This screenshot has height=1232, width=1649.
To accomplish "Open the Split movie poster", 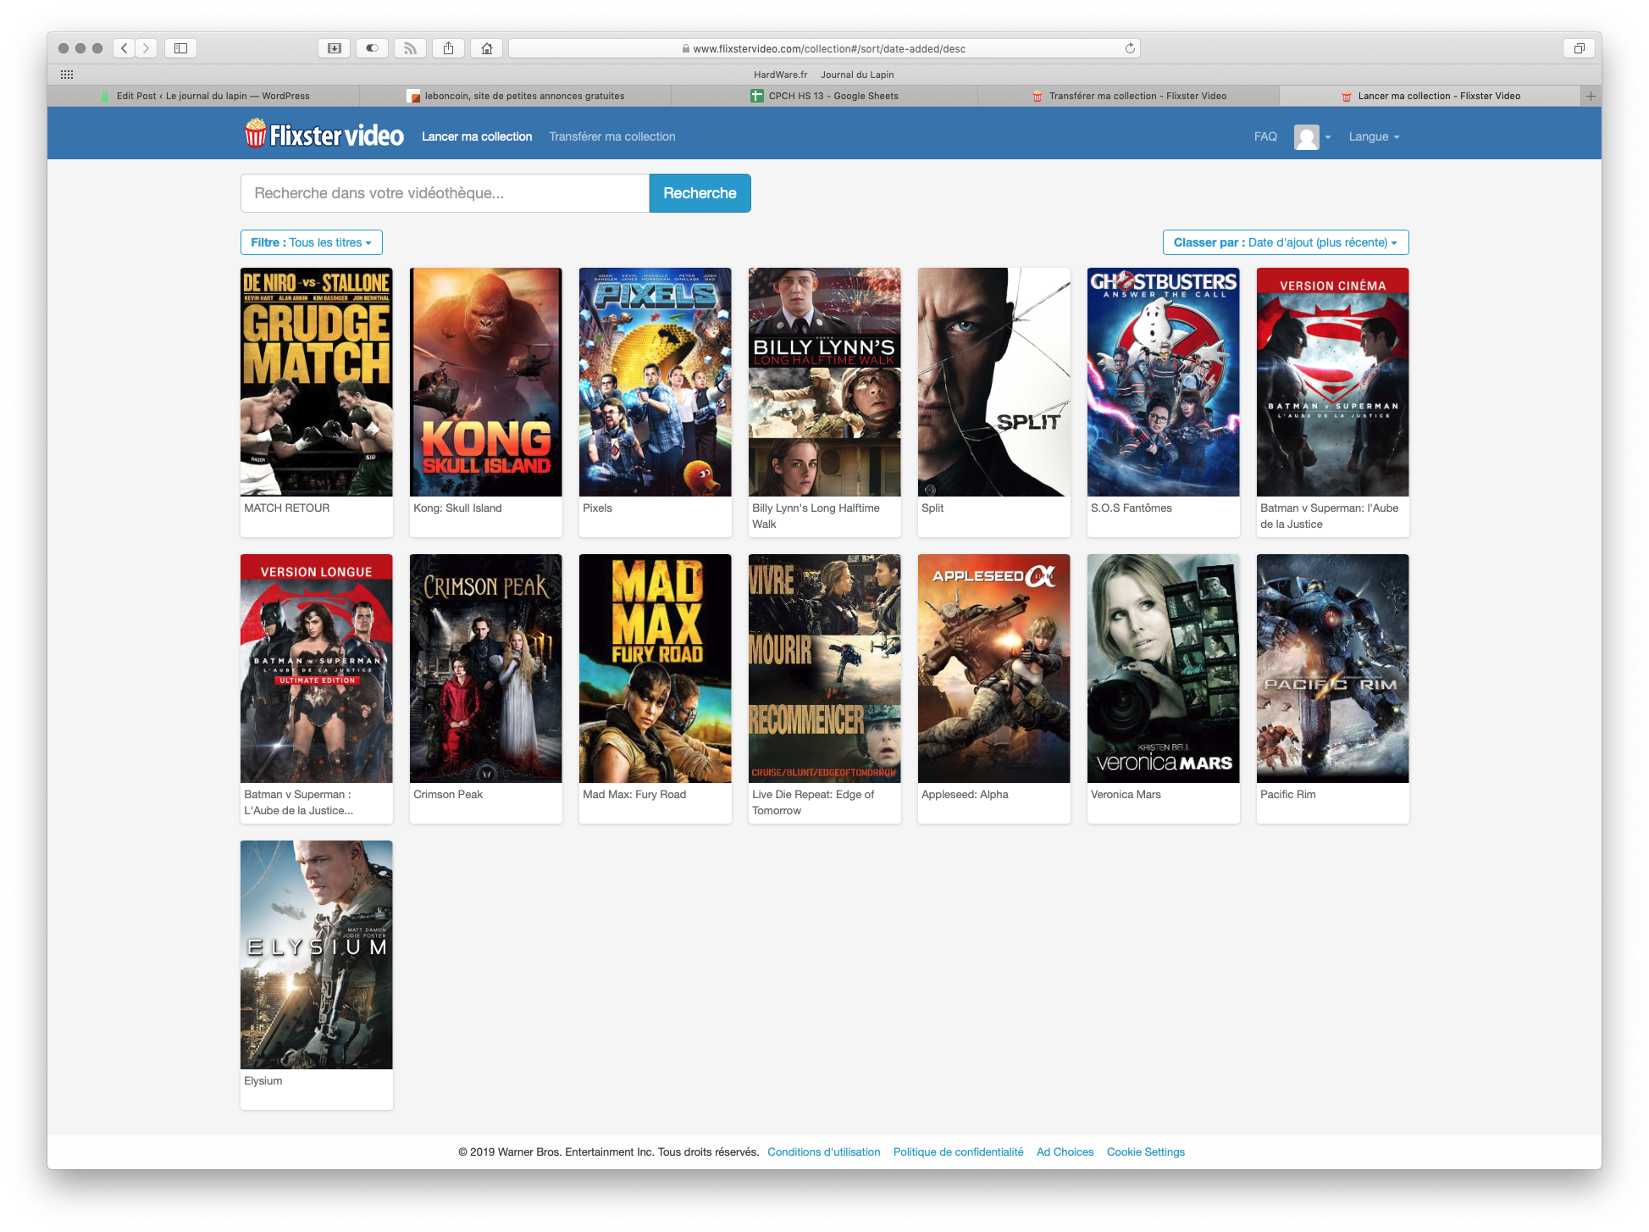I will [993, 382].
